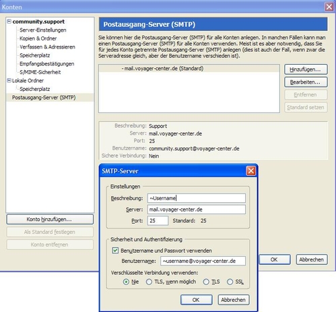The width and height of the screenshot is (336, 312).
Task: Click the Port number field
Action: coord(158,220)
